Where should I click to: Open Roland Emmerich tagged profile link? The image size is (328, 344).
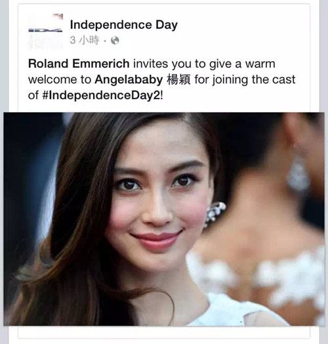[x=79, y=64]
